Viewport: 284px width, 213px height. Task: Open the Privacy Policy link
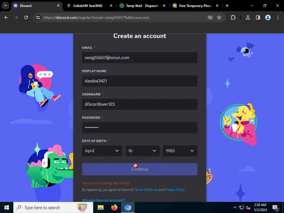pos(175,190)
